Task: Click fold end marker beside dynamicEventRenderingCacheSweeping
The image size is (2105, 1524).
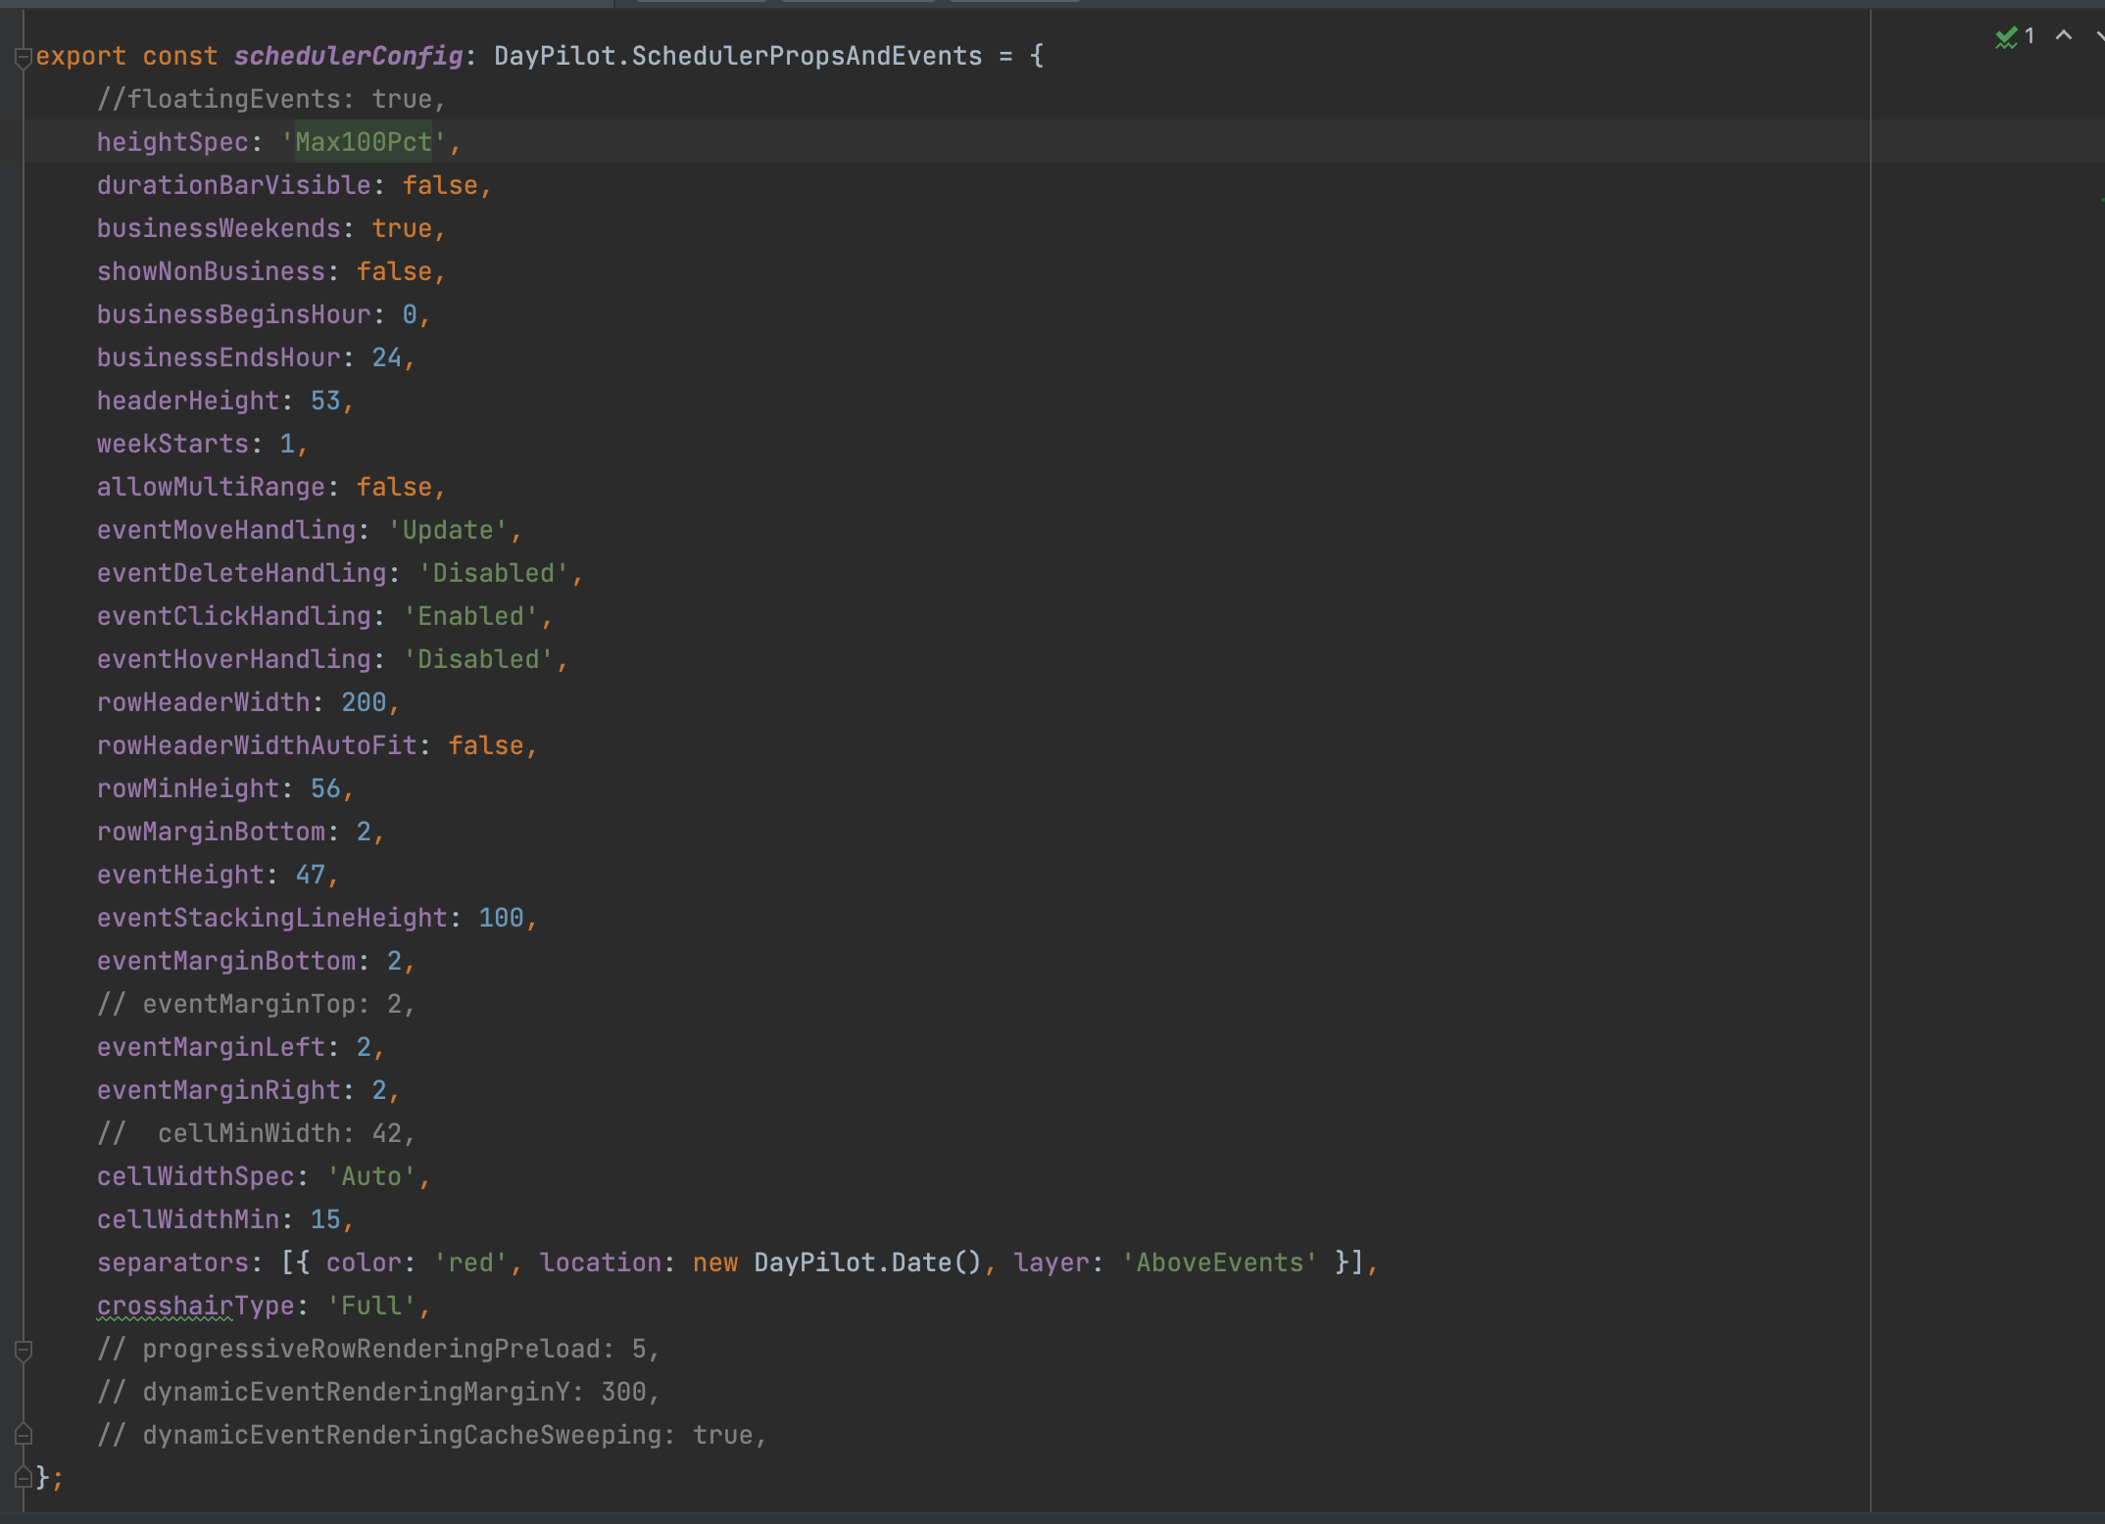Action: [24, 1436]
